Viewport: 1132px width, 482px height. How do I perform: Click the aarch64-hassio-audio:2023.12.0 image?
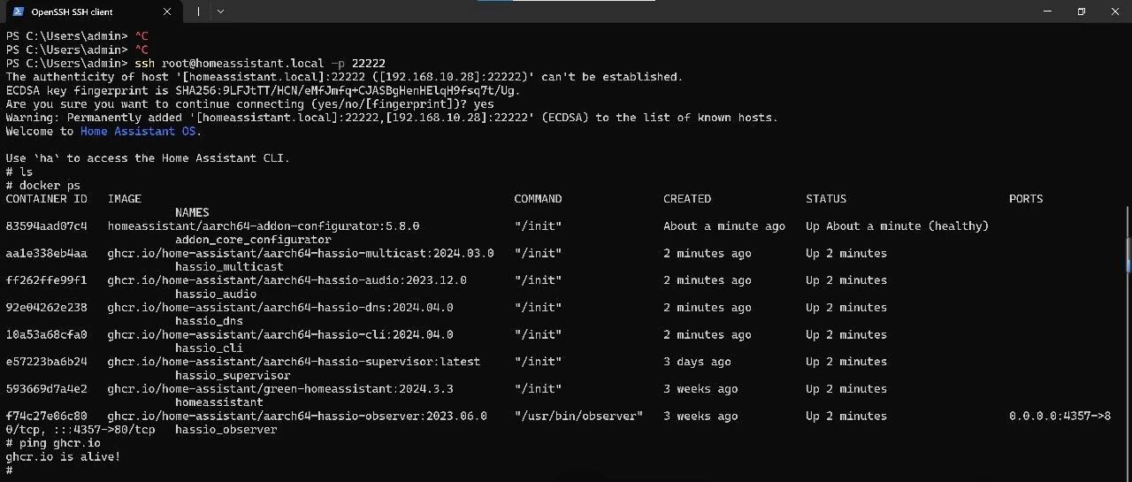(287, 280)
